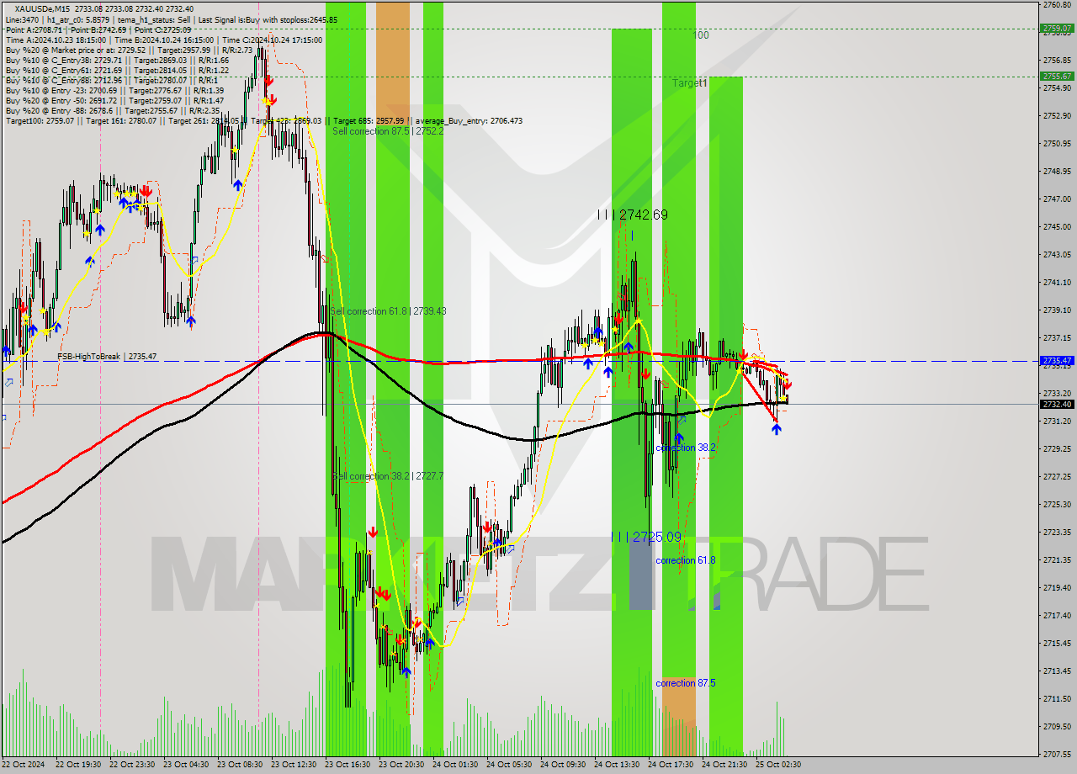Select the 23 Oct 04:30 time label
Screen dimensions: 1077x774
[187, 765]
